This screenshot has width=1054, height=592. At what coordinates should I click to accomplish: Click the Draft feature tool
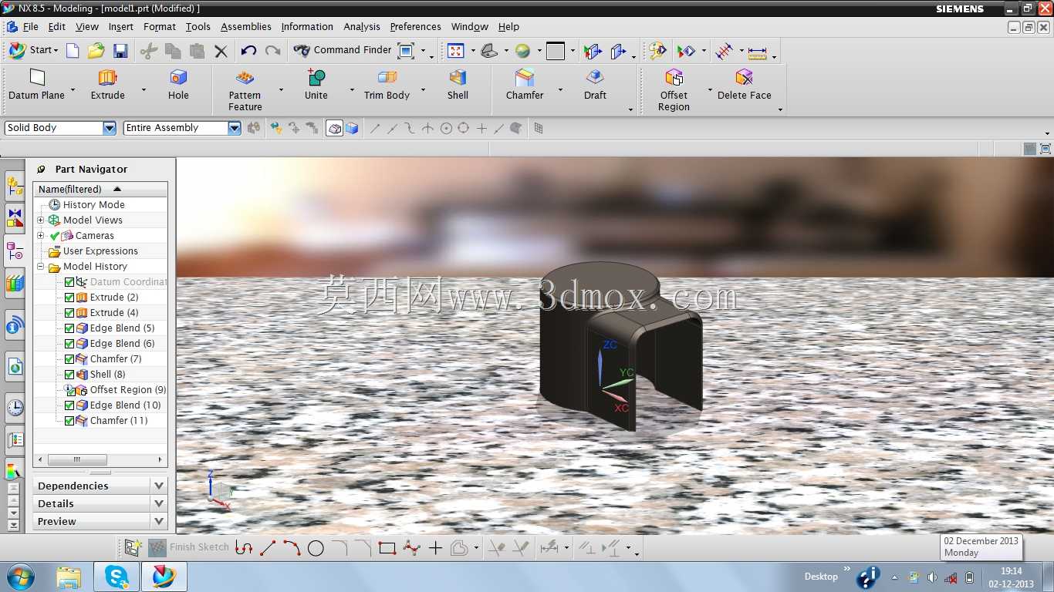[595, 85]
